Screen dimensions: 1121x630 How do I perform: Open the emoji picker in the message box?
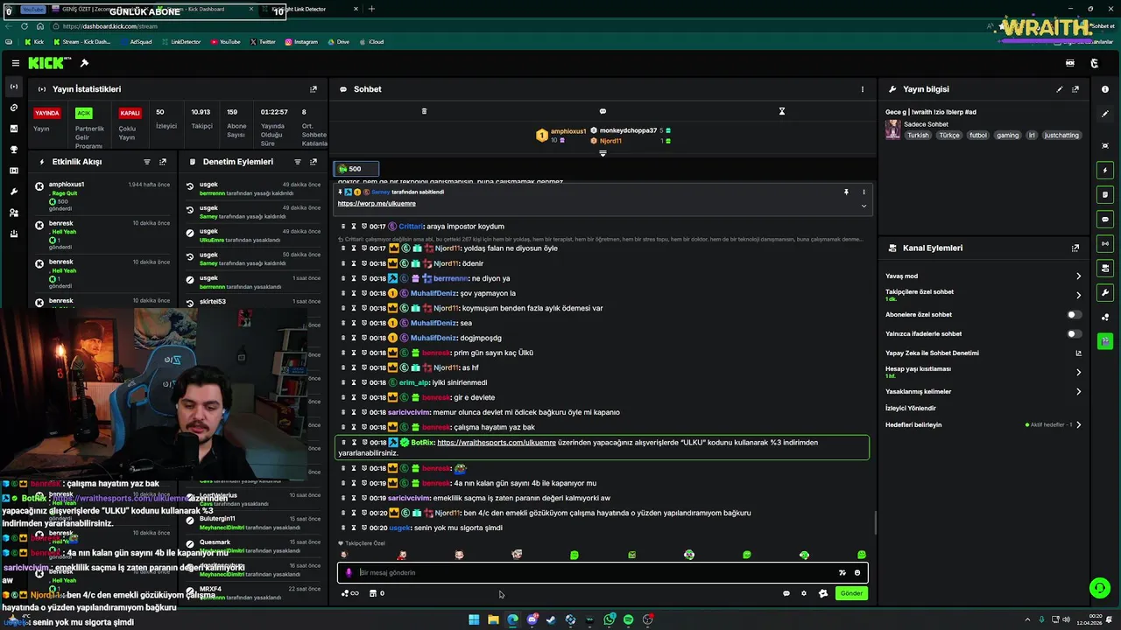[x=857, y=573]
